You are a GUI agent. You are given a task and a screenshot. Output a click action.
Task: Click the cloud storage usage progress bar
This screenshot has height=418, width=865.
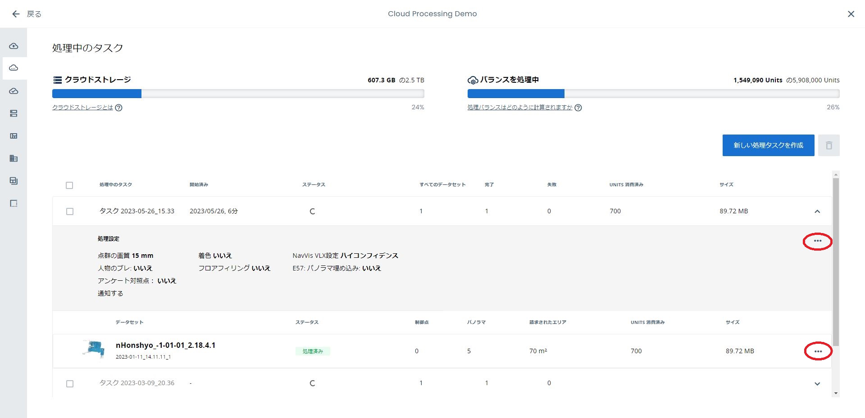(x=238, y=94)
